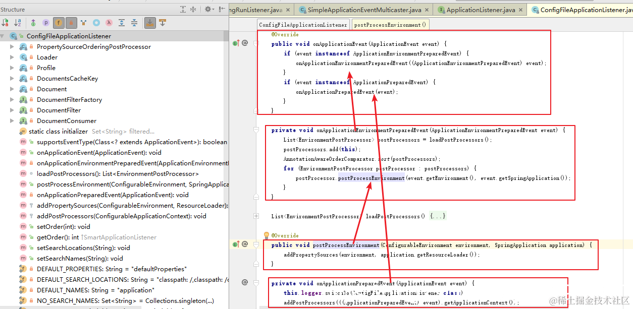This screenshot has height=309, width=633.
Task: Open Structure panel gear settings menu
Action: (208, 9)
